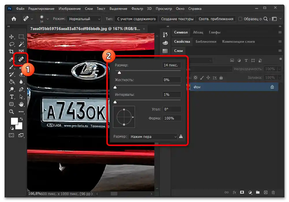Viewport: 289px width, 202px height.
Task: Toggle the lock on the Фон layer
Action: (272, 87)
